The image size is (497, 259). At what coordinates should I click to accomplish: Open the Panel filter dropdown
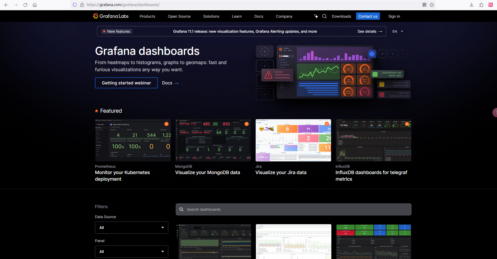(x=131, y=252)
